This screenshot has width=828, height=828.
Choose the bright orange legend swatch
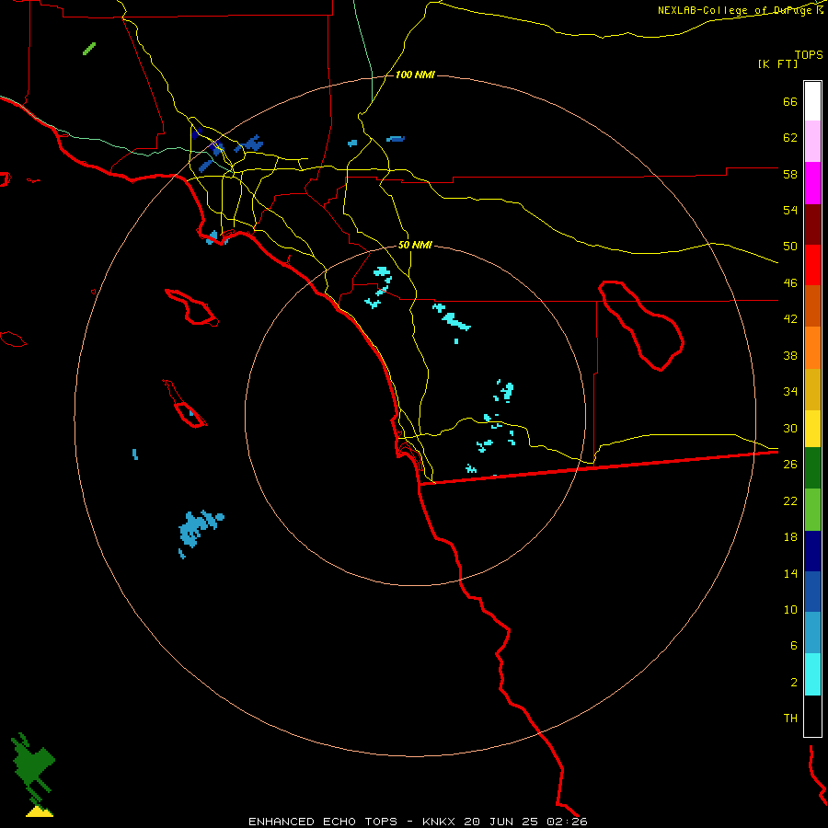812,348
